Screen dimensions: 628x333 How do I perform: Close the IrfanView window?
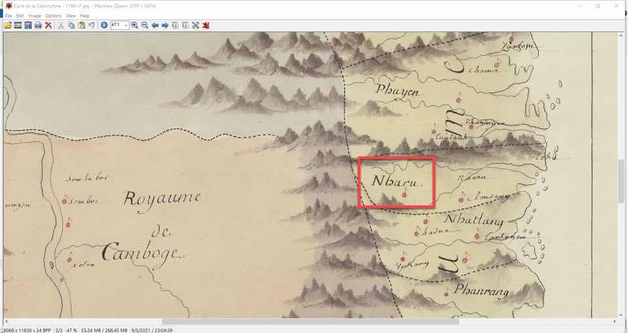pyautogui.click(x=616, y=6)
